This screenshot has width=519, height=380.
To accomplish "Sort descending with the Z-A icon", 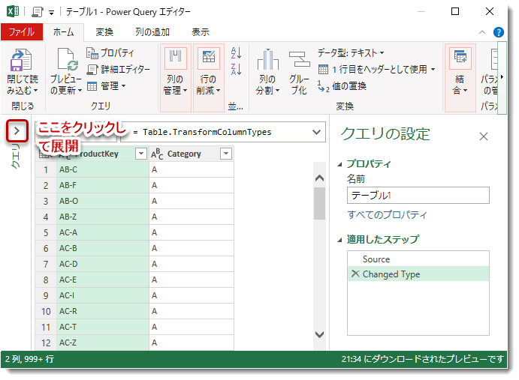I will (x=236, y=70).
